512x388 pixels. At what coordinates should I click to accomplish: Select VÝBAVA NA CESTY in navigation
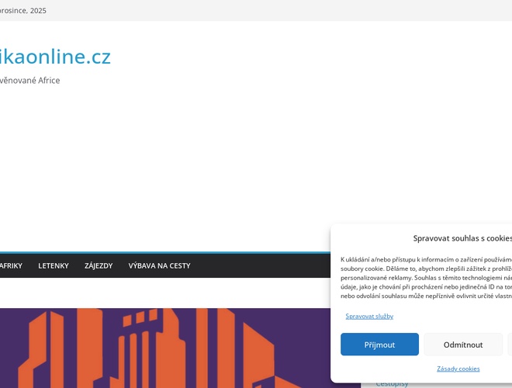point(159,265)
